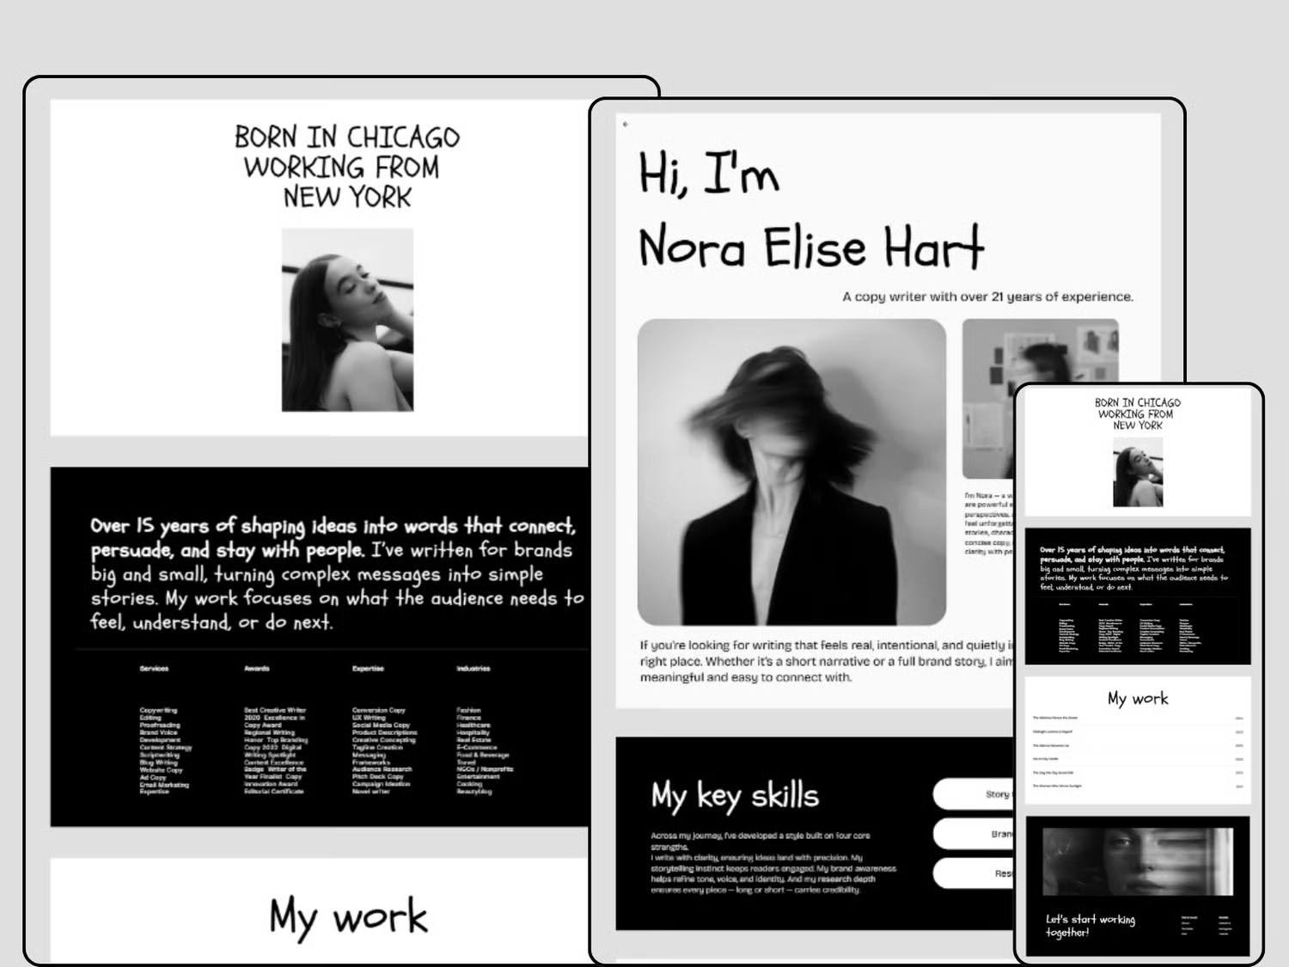Open the woman's photo in the phone preview
This screenshot has width=1289, height=967.
coord(1138,472)
